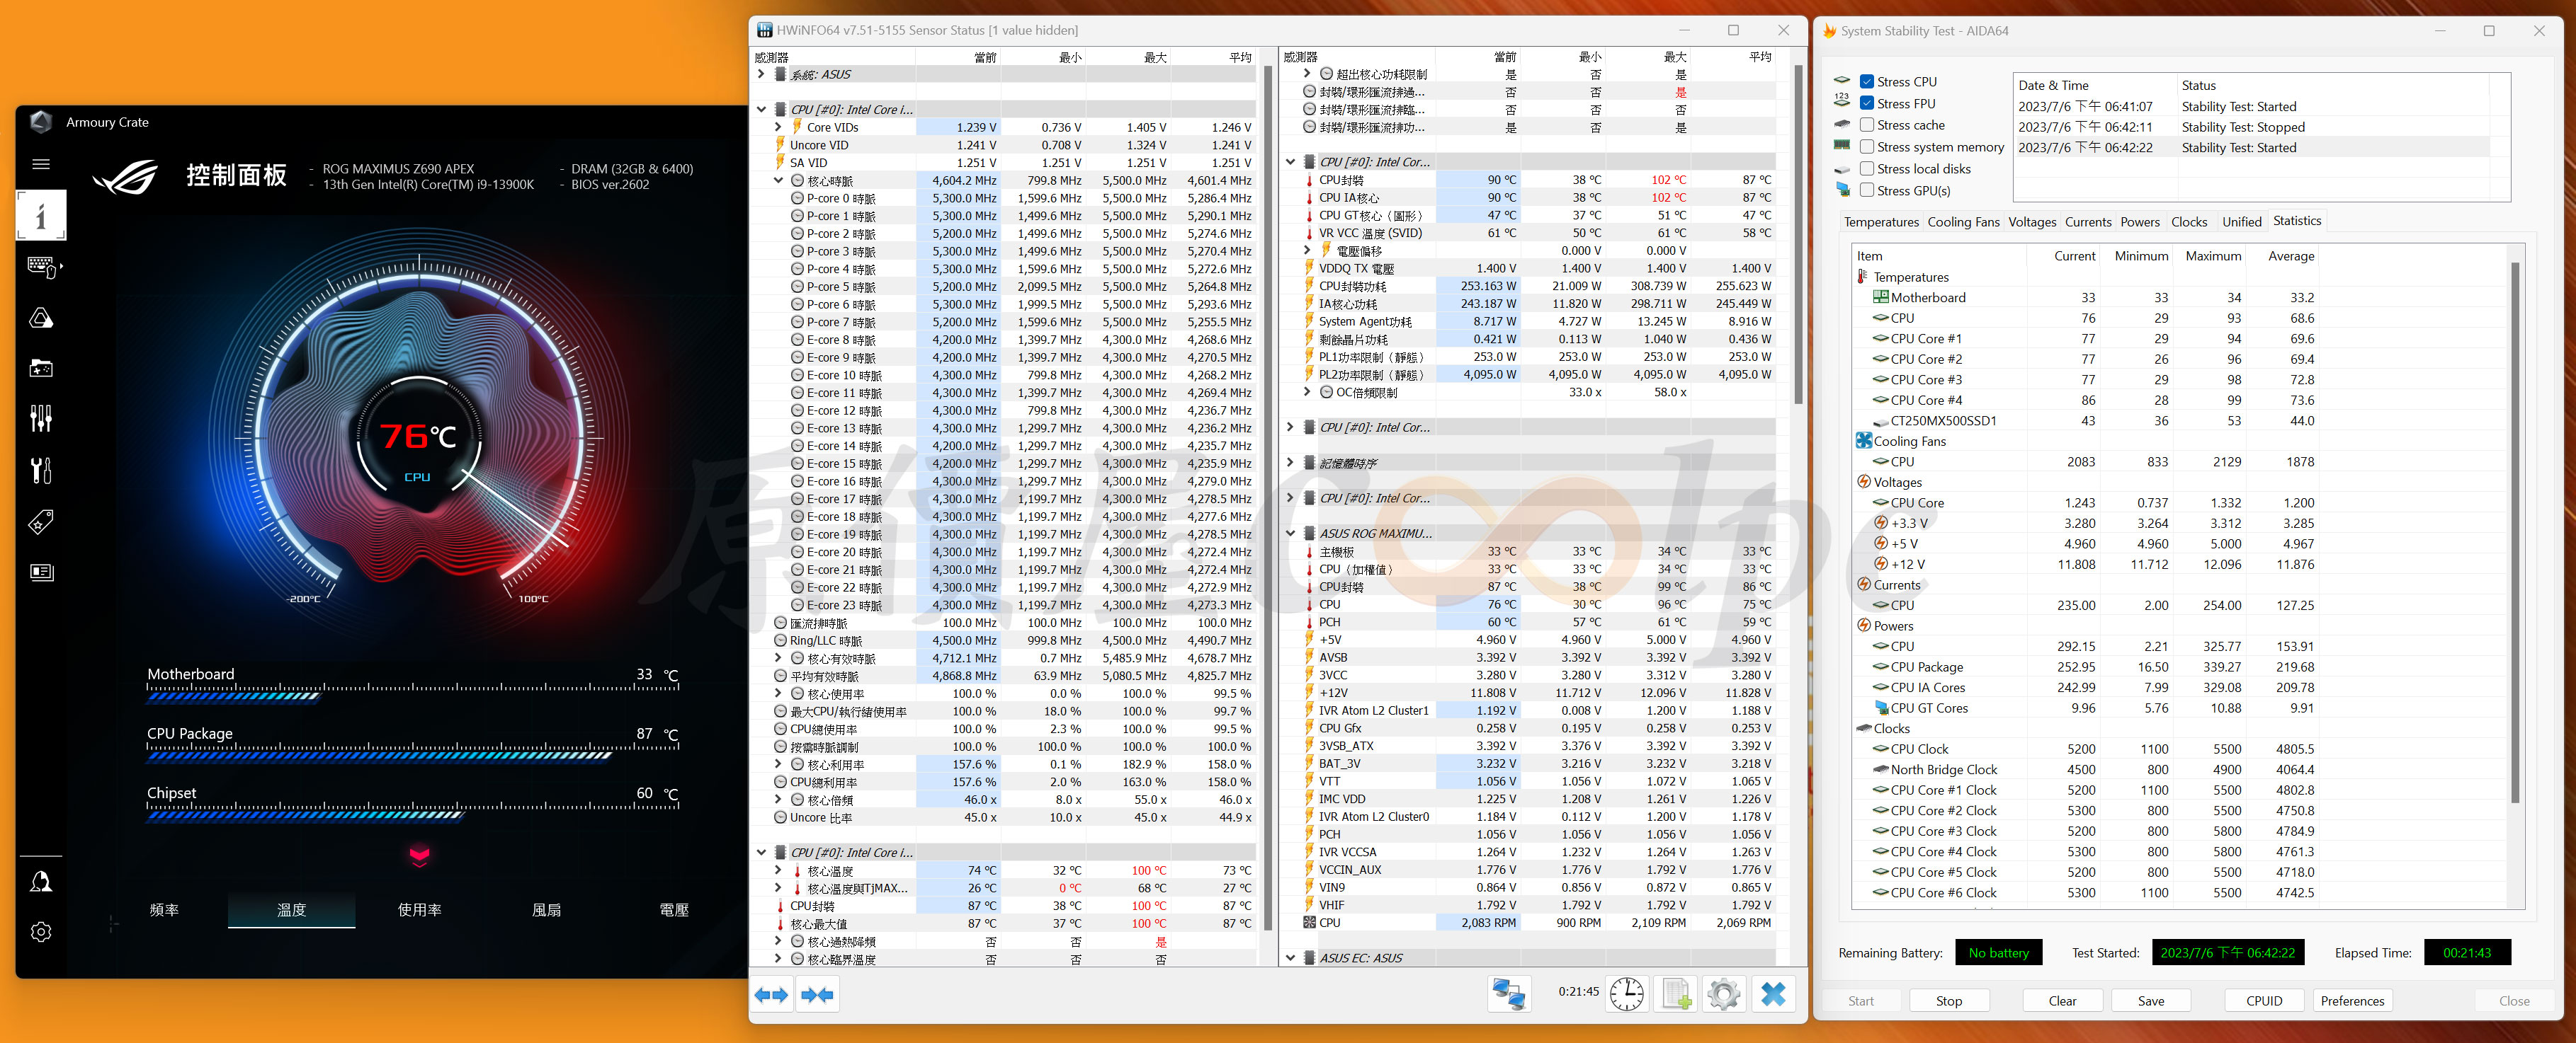
Task: Collapse the ASUS ROG MAXIMU... sensor group
Action: (x=1290, y=534)
